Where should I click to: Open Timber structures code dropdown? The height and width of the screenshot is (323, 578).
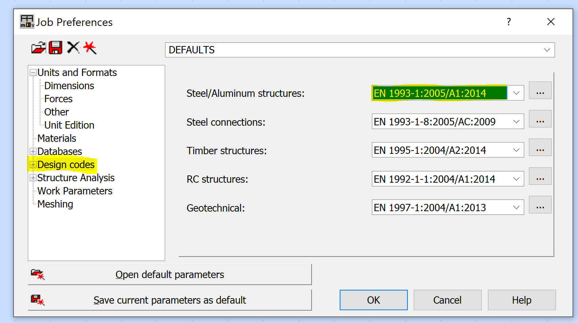click(516, 150)
